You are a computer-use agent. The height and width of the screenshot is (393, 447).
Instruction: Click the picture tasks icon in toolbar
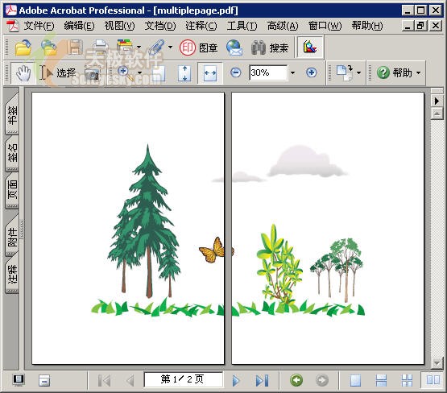point(310,47)
